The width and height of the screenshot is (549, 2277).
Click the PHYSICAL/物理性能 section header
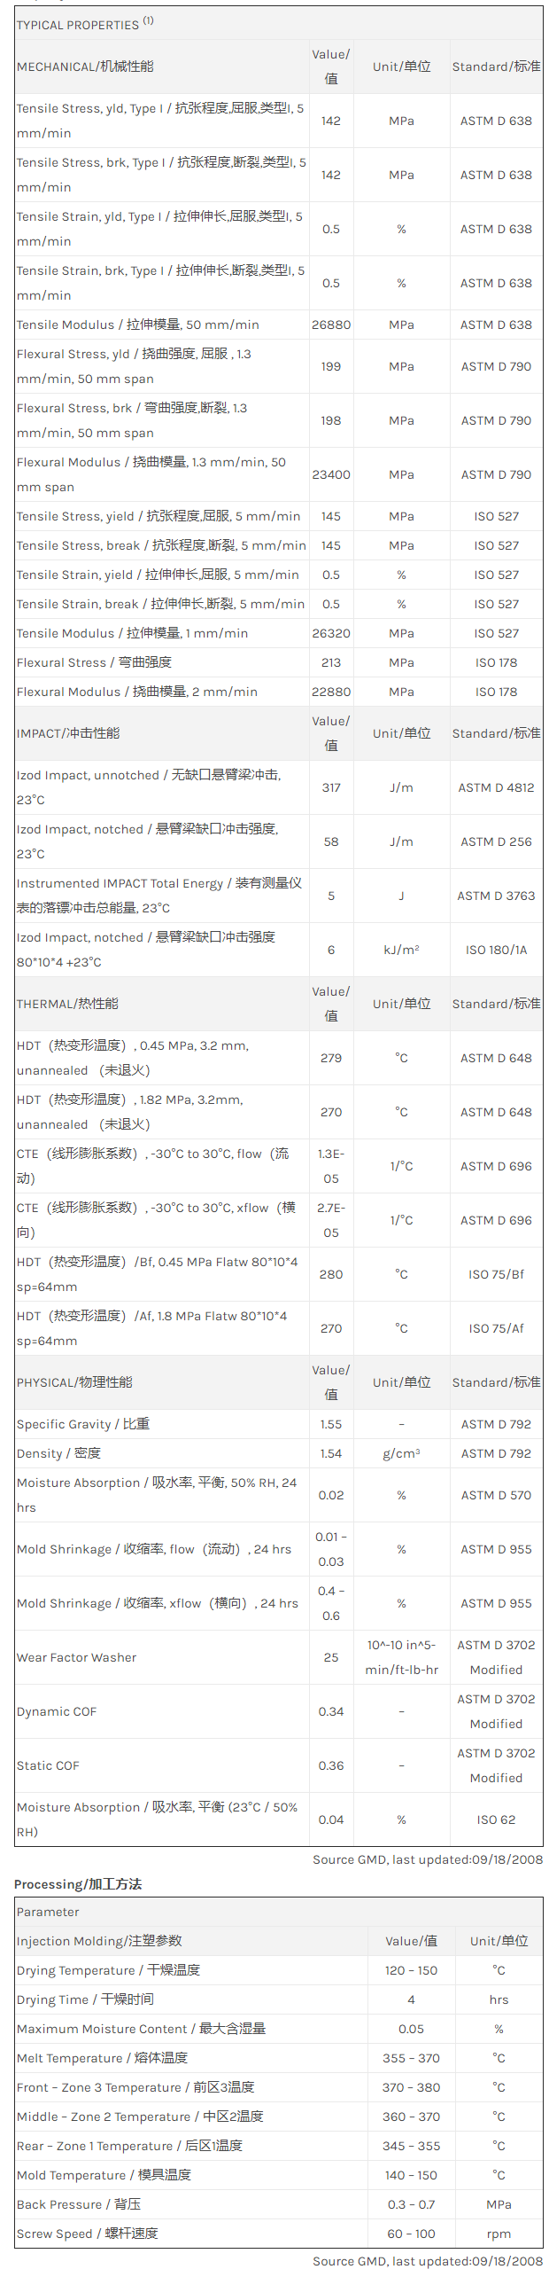(74, 1382)
